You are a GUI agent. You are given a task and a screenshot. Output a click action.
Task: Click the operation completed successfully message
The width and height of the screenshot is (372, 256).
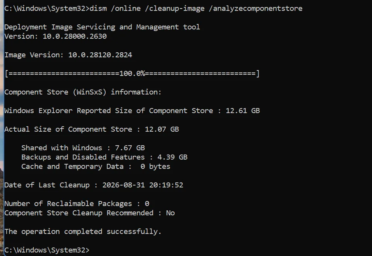click(x=83, y=232)
